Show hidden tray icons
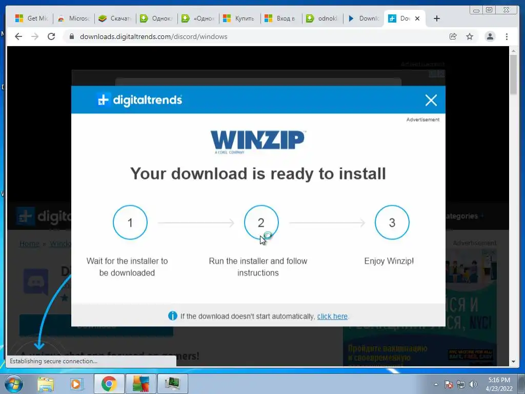 pyautogui.click(x=436, y=384)
